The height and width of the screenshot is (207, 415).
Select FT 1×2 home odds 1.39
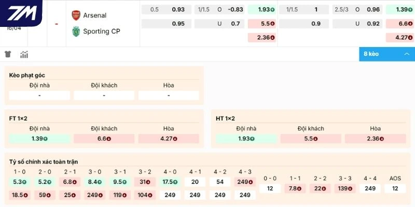(x=39, y=139)
